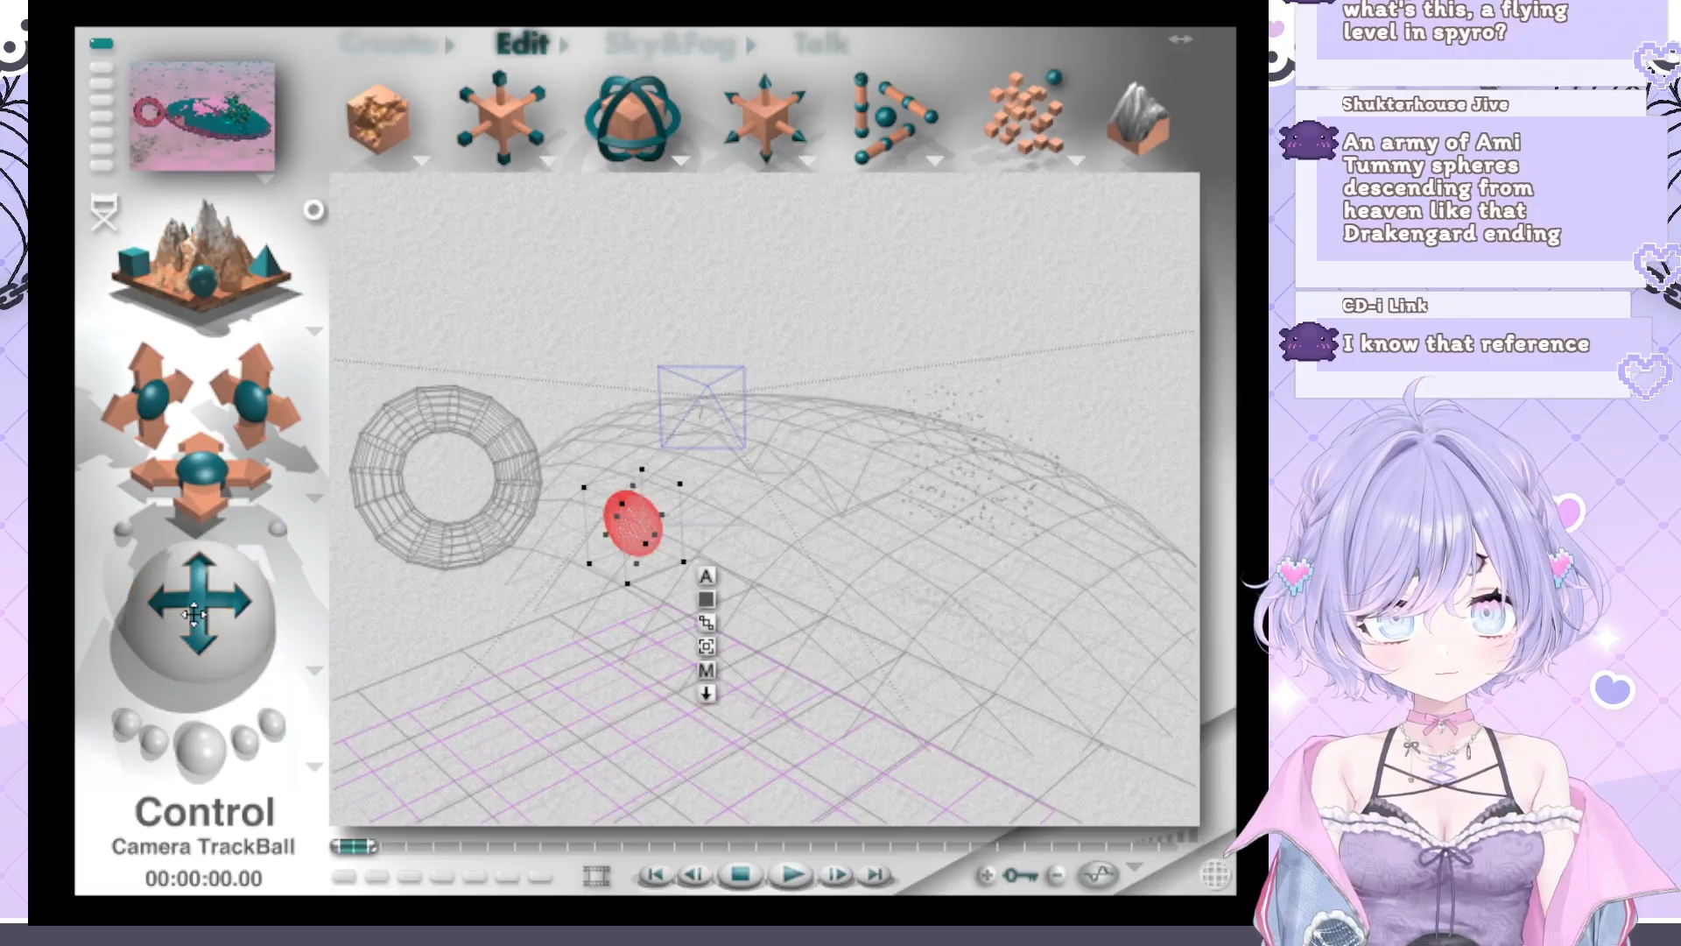Click the timeline scrubber handle
This screenshot has height=946, width=1681.
(354, 846)
